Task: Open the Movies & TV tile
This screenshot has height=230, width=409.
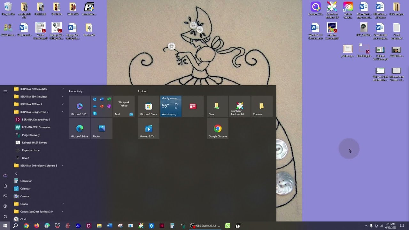Action: 149,128
